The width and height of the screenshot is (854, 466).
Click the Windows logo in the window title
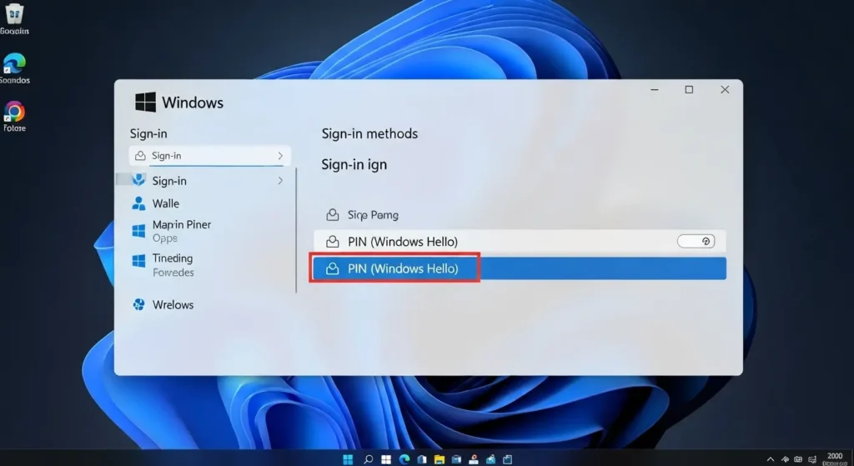pyautogui.click(x=145, y=103)
